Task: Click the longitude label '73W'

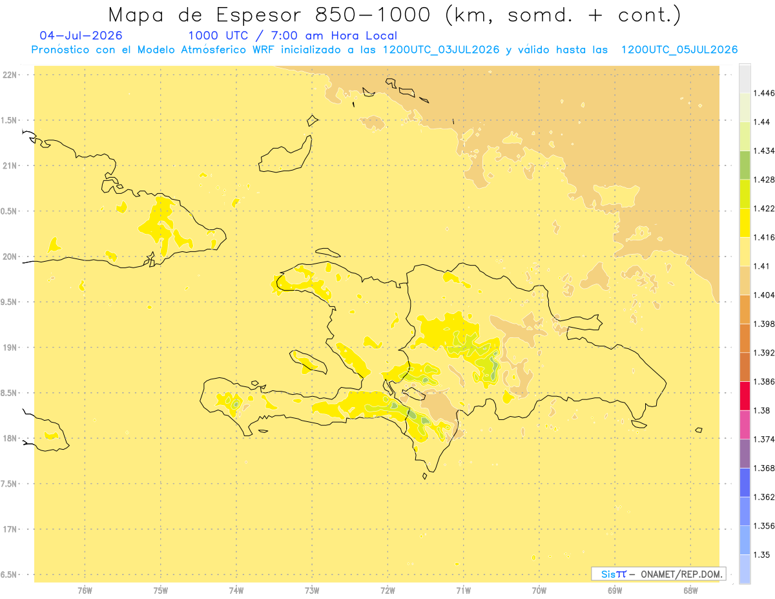Action: tap(312, 591)
